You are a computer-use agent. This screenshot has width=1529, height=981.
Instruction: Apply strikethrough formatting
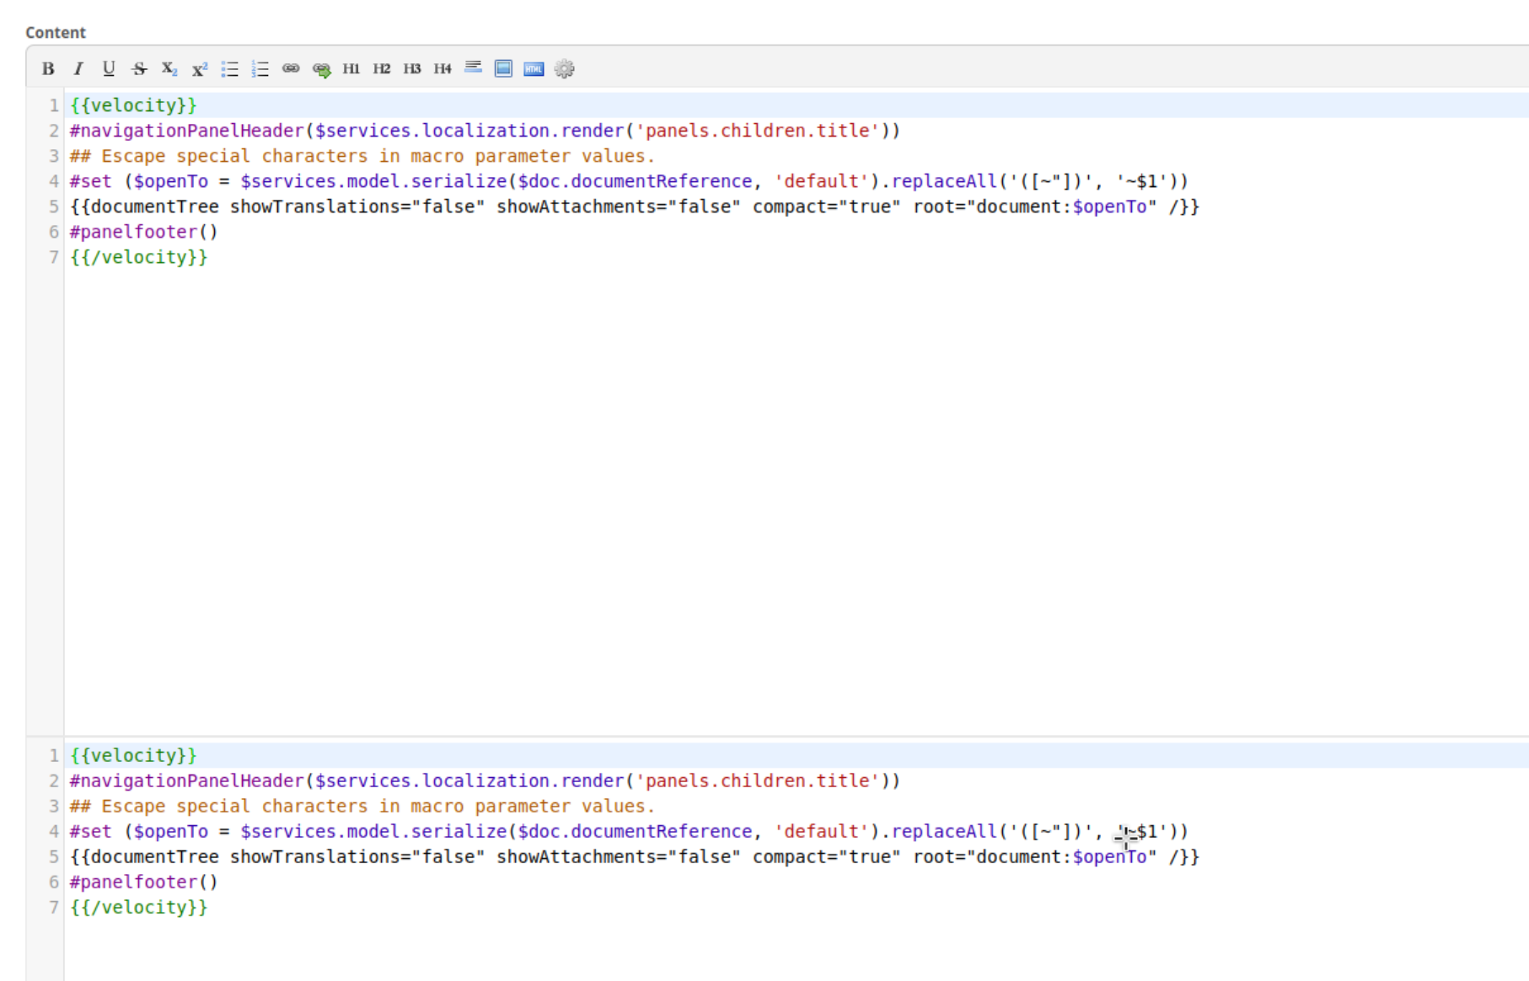point(139,69)
